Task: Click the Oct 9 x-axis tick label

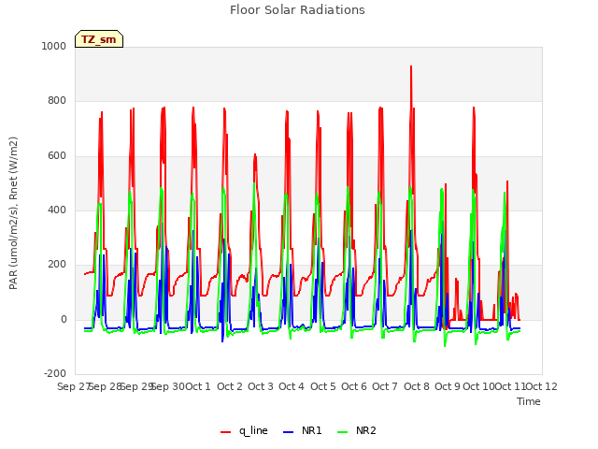Action: coord(448,386)
